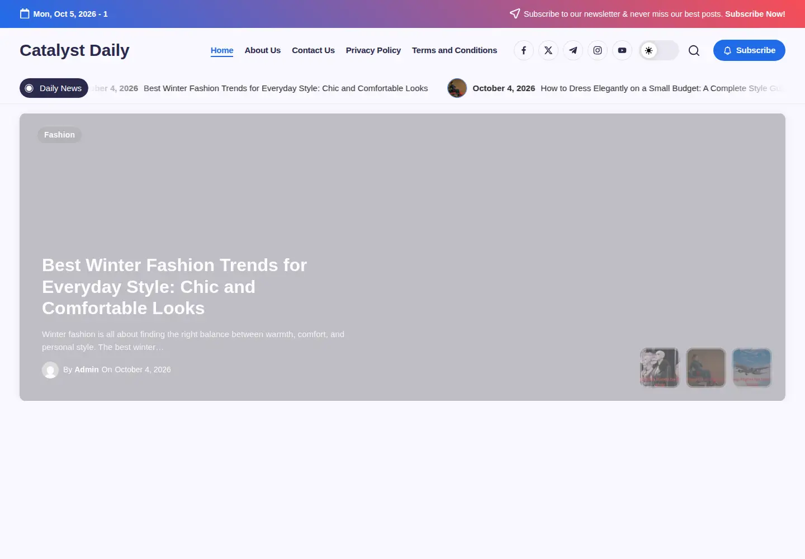Click the Catalyst Daily site logo
This screenshot has height=559, width=805.
point(74,50)
